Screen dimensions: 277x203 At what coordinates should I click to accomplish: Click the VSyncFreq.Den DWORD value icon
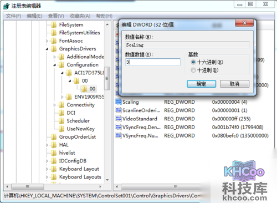(x=118, y=127)
